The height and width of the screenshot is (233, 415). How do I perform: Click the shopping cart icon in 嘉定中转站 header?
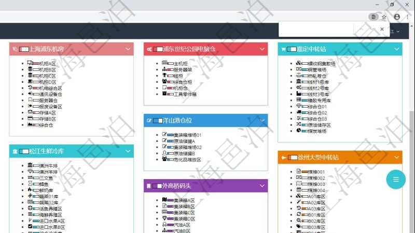[283, 49]
